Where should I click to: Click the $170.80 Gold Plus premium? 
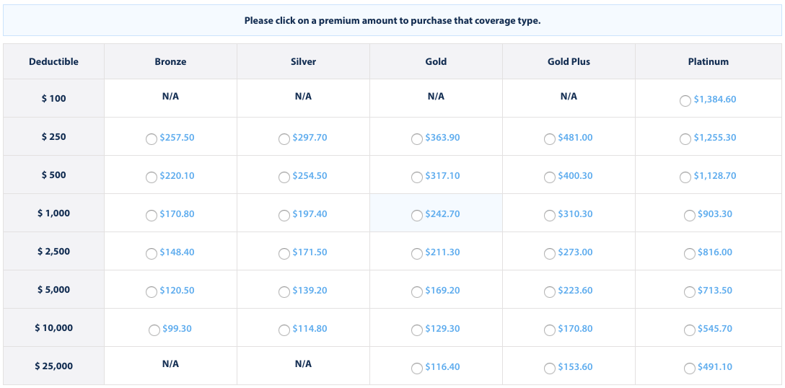575,329
